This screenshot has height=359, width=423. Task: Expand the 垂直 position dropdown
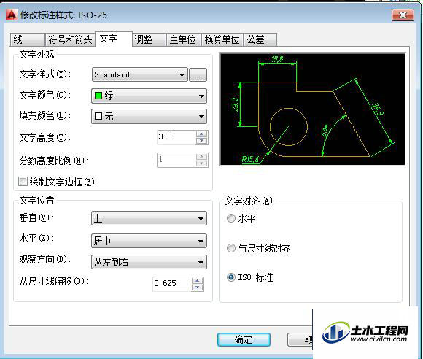(150, 218)
